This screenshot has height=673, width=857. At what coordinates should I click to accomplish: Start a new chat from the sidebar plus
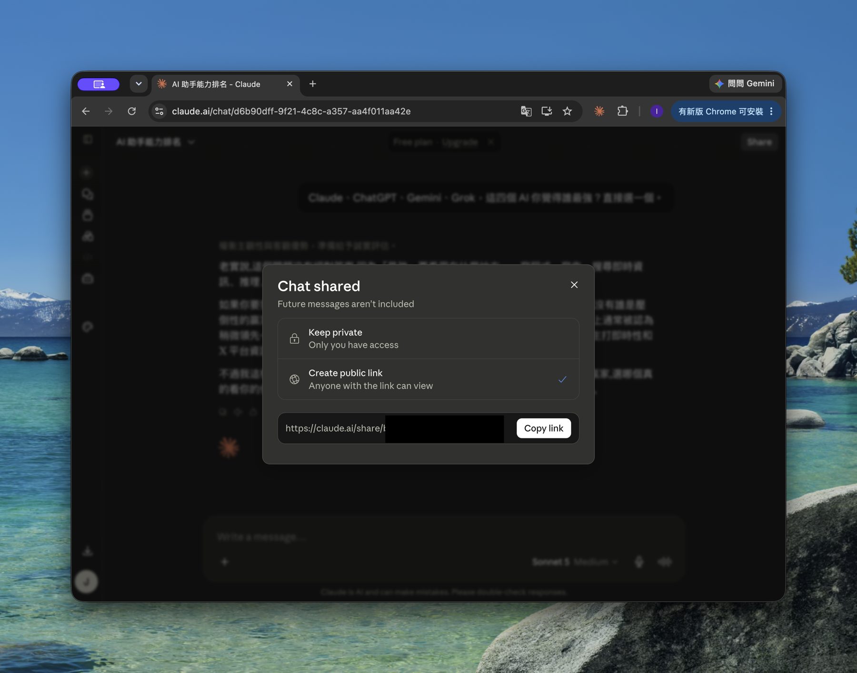(87, 172)
